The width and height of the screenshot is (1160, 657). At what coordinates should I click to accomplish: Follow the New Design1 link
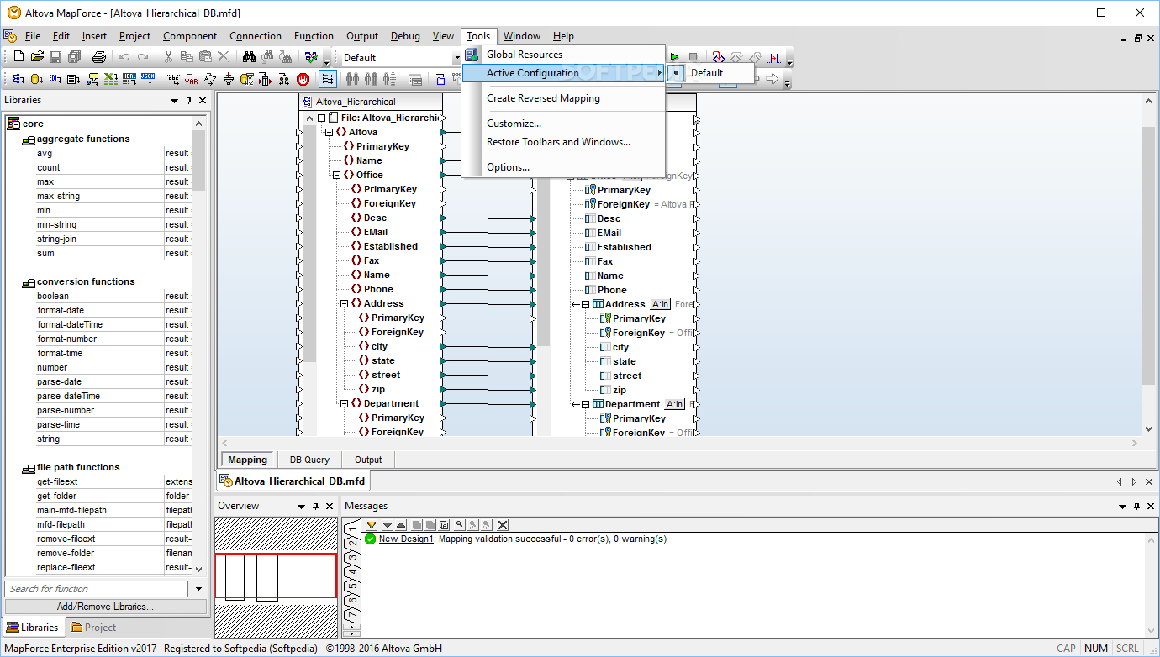[406, 539]
